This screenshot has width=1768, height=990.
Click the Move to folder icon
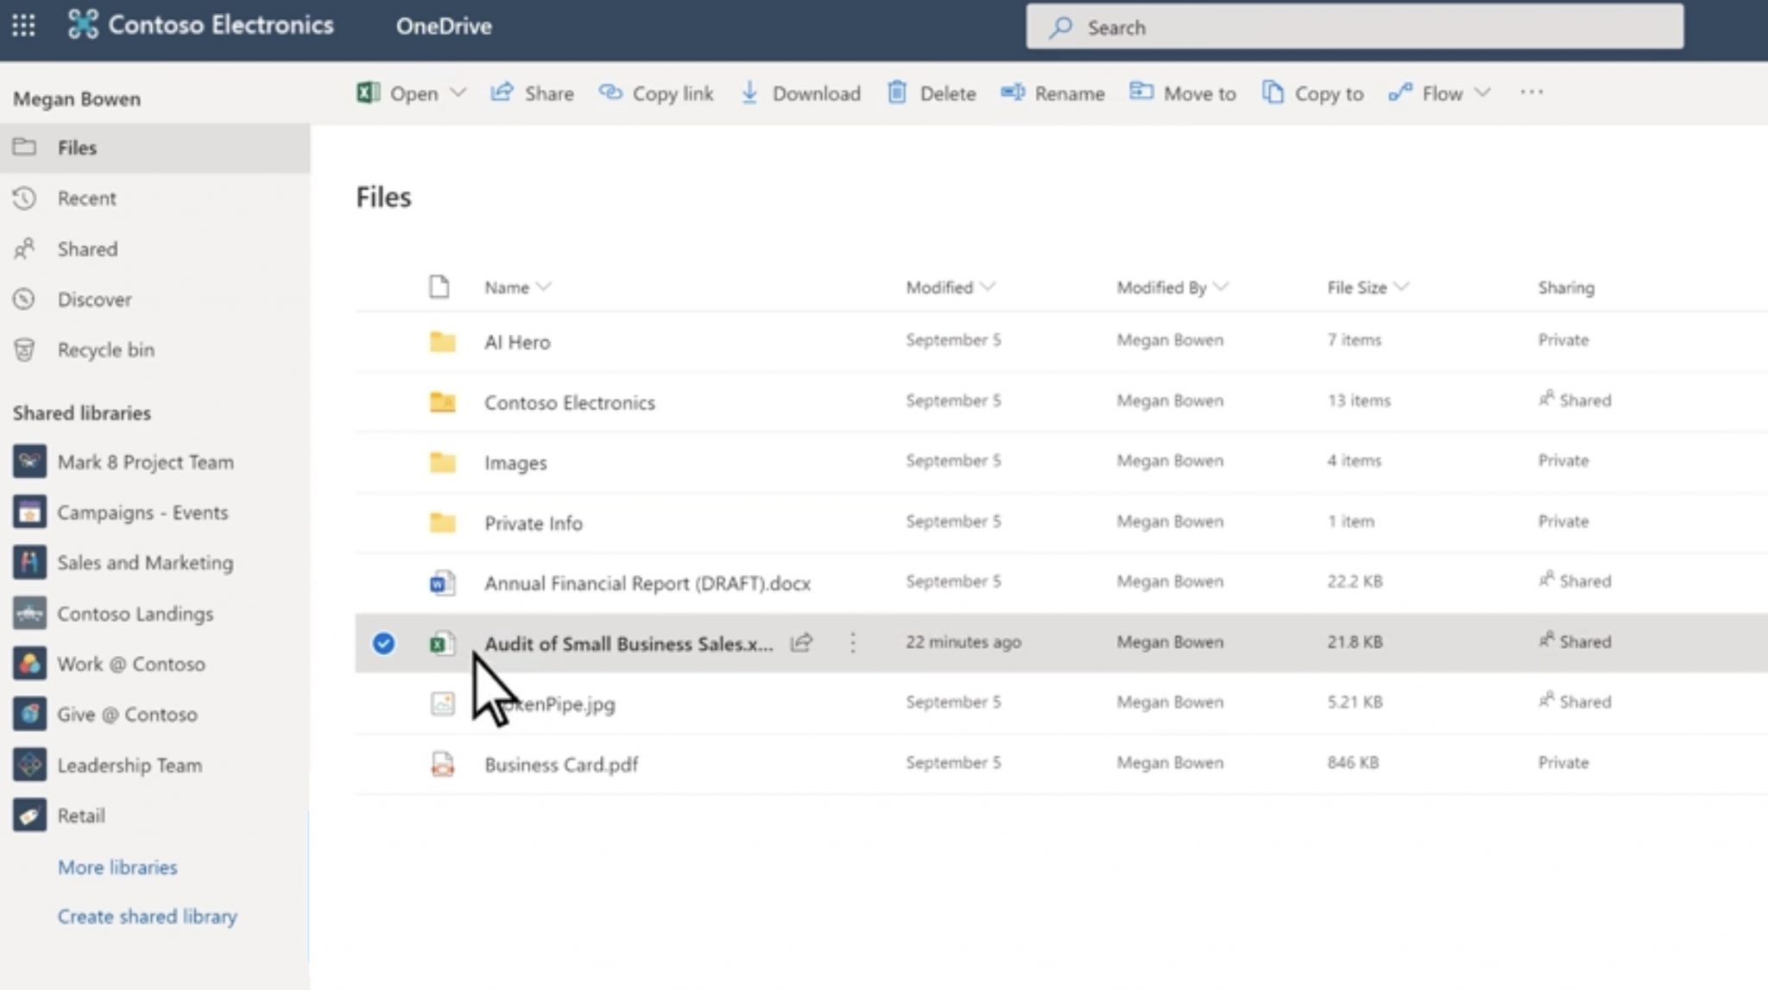coord(1141,91)
